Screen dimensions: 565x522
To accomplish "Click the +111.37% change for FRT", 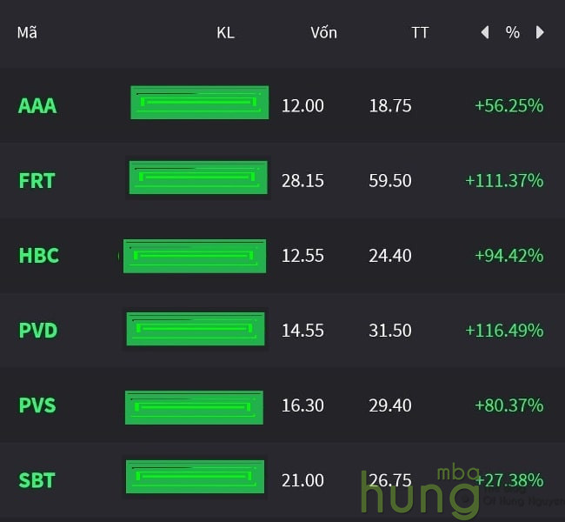I will [504, 181].
